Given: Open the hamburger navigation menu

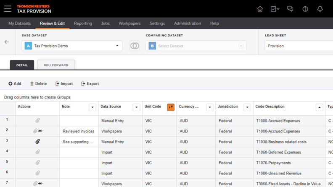Looking at the screenshot, I should tap(8, 9).
